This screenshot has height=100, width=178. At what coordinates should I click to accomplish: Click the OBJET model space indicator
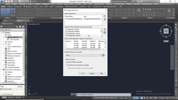point(112,98)
